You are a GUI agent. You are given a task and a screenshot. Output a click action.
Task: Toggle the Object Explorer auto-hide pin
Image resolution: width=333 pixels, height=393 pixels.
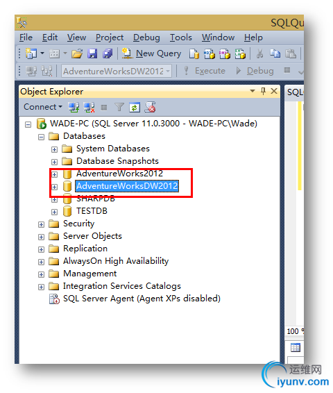263,91
